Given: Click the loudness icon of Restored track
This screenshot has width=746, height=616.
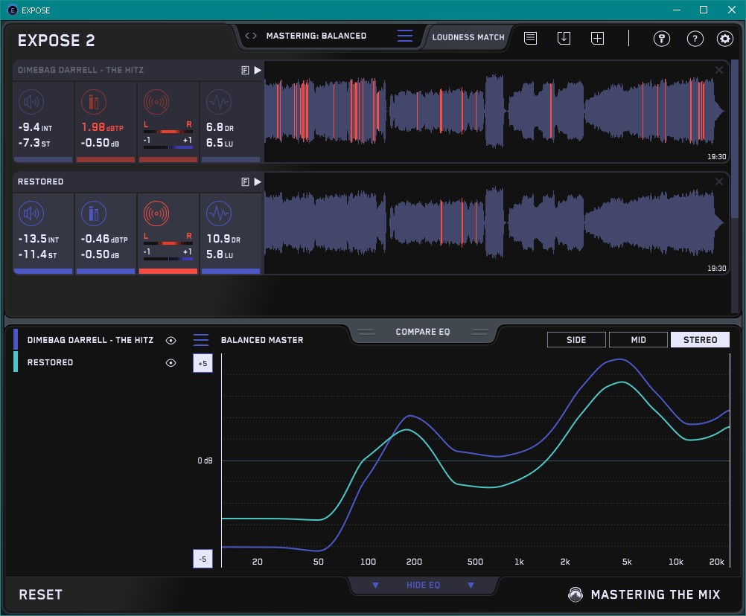Looking at the screenshot, I should (31, 214).
